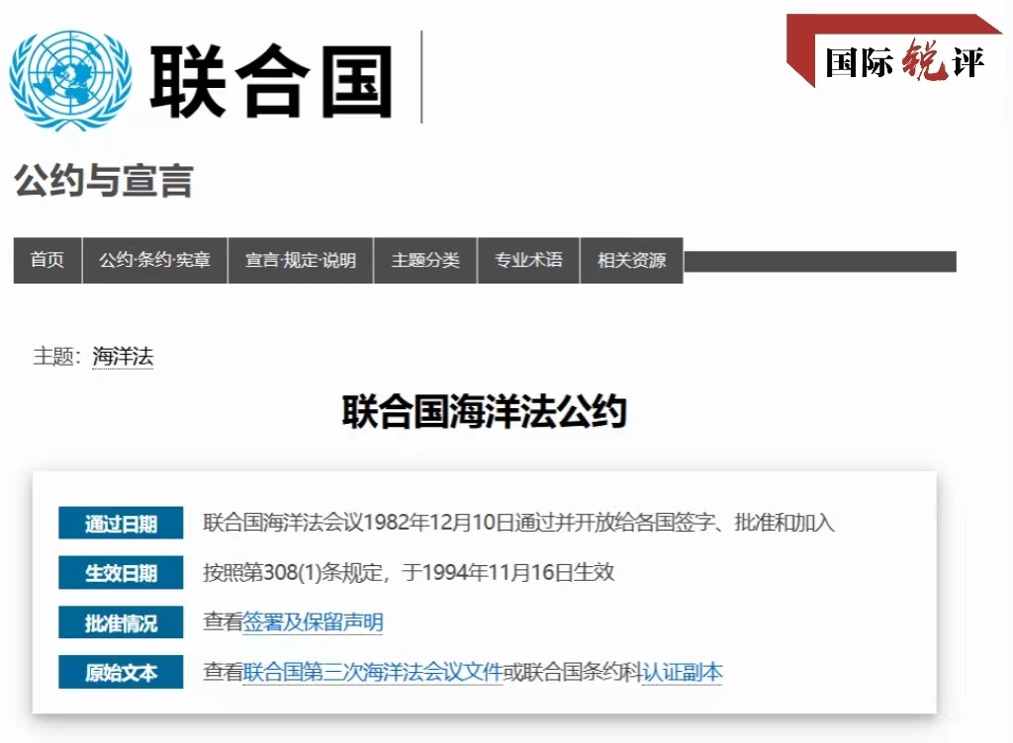
Task: Select 专业术语 in the navigation bar
Action: [528, 260]
